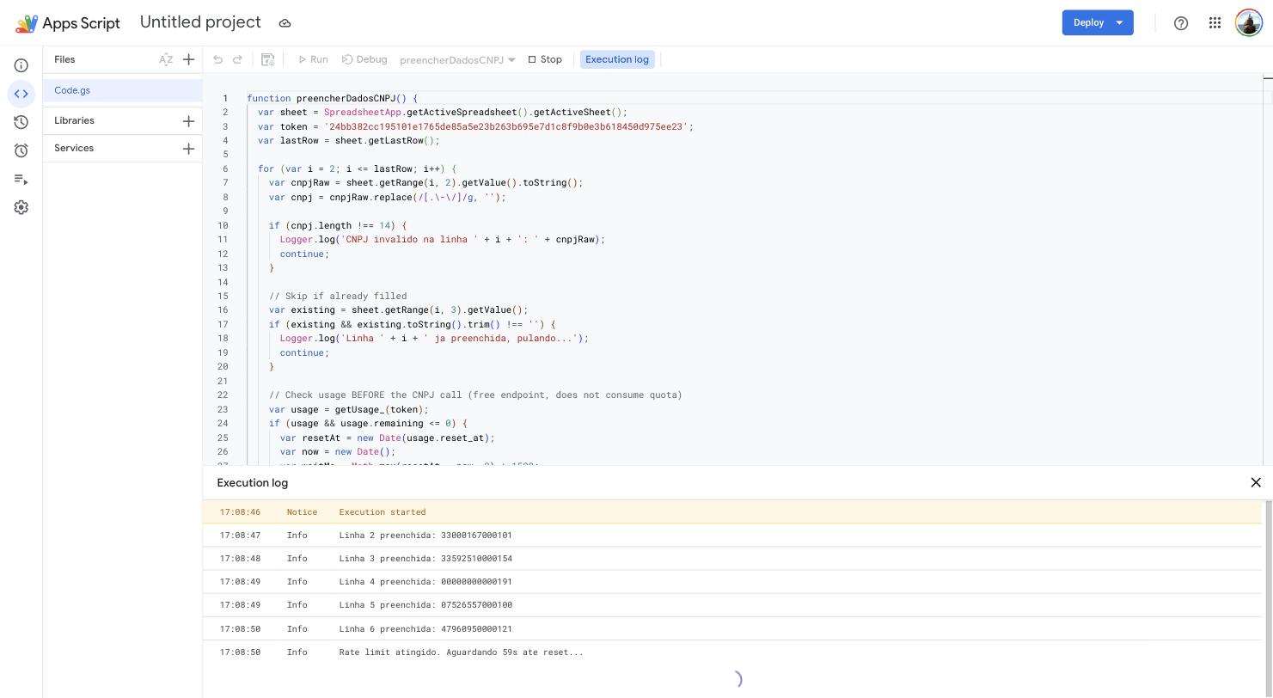Click the 'Skip if already filled' comment
Image resolution: width=1273 pixels, height=698 pixels.
tap(338, 296)
